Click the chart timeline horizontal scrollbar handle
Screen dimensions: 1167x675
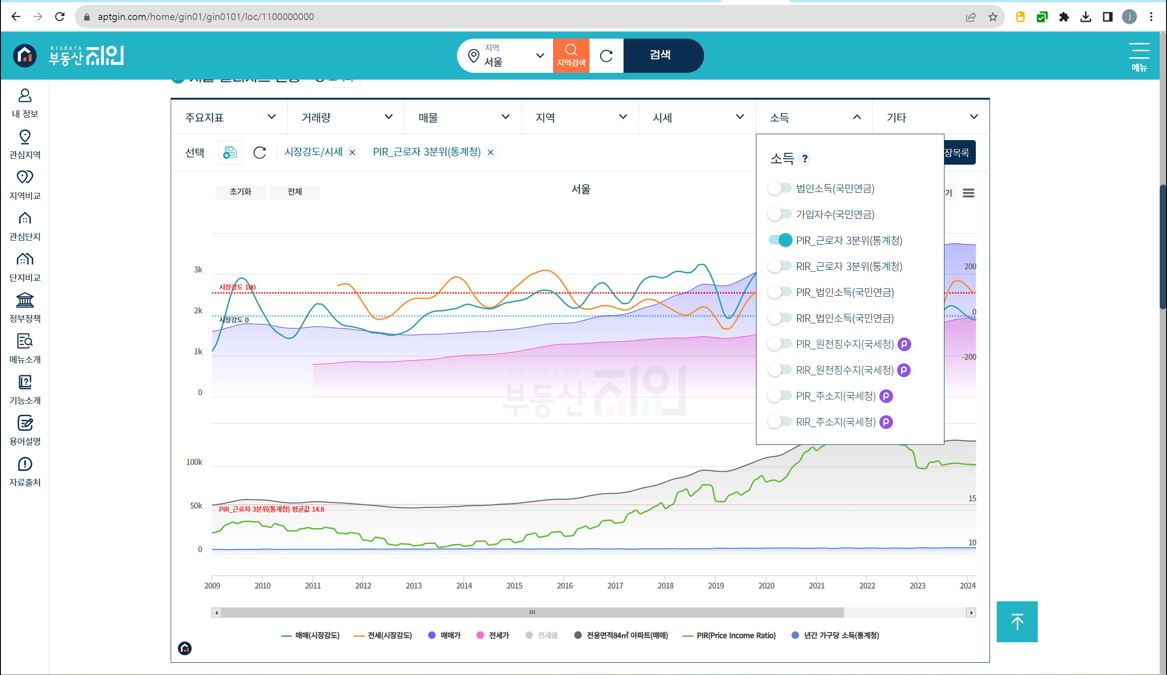coord(532,612)
